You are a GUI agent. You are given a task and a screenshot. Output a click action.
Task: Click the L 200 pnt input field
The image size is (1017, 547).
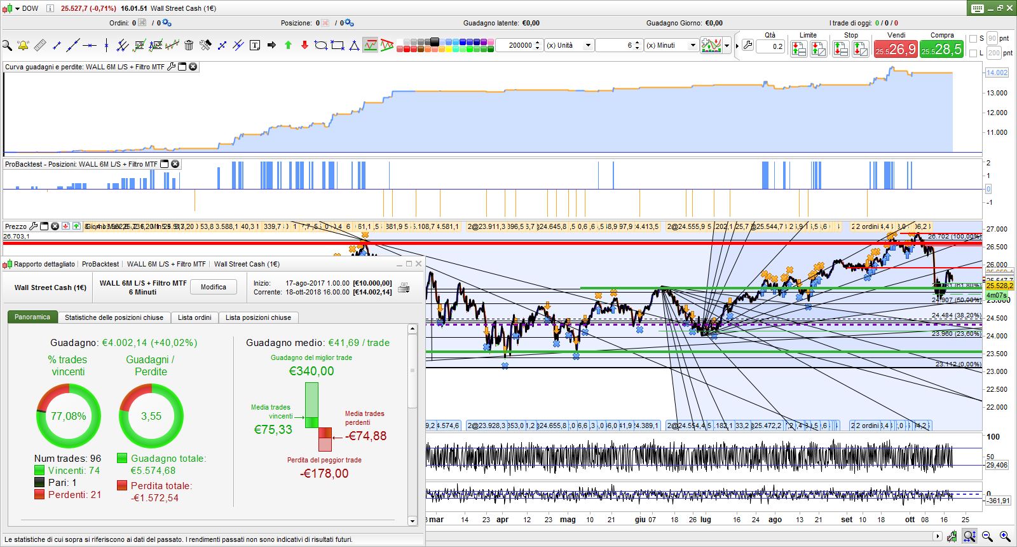(x=993, y=53)
